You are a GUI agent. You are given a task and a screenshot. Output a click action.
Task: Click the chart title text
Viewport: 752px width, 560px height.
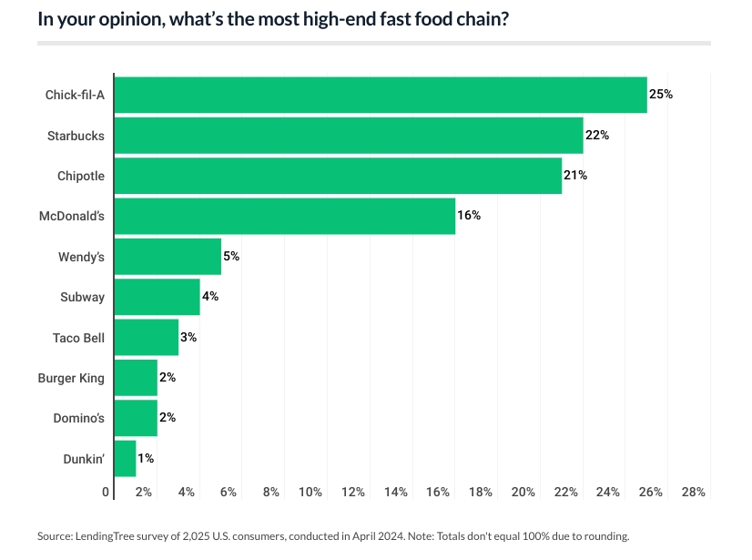273,19
